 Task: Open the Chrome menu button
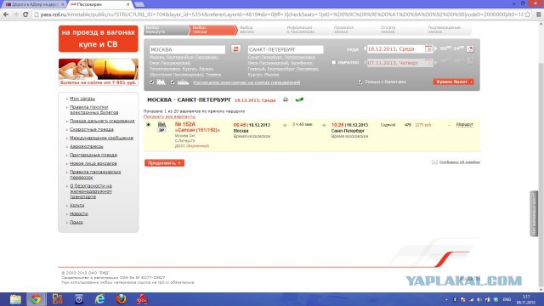pyautogui.click(x=538, y=14)
